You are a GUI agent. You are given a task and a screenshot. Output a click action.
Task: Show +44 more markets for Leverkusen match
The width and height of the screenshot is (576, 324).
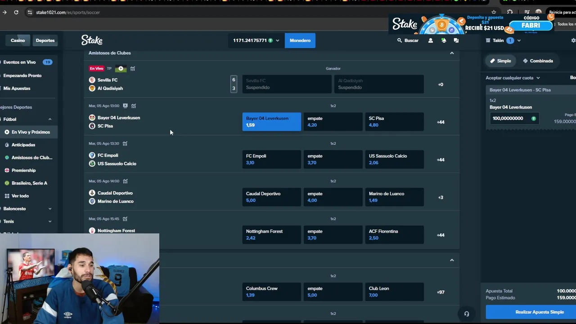[x=441, y=122]
